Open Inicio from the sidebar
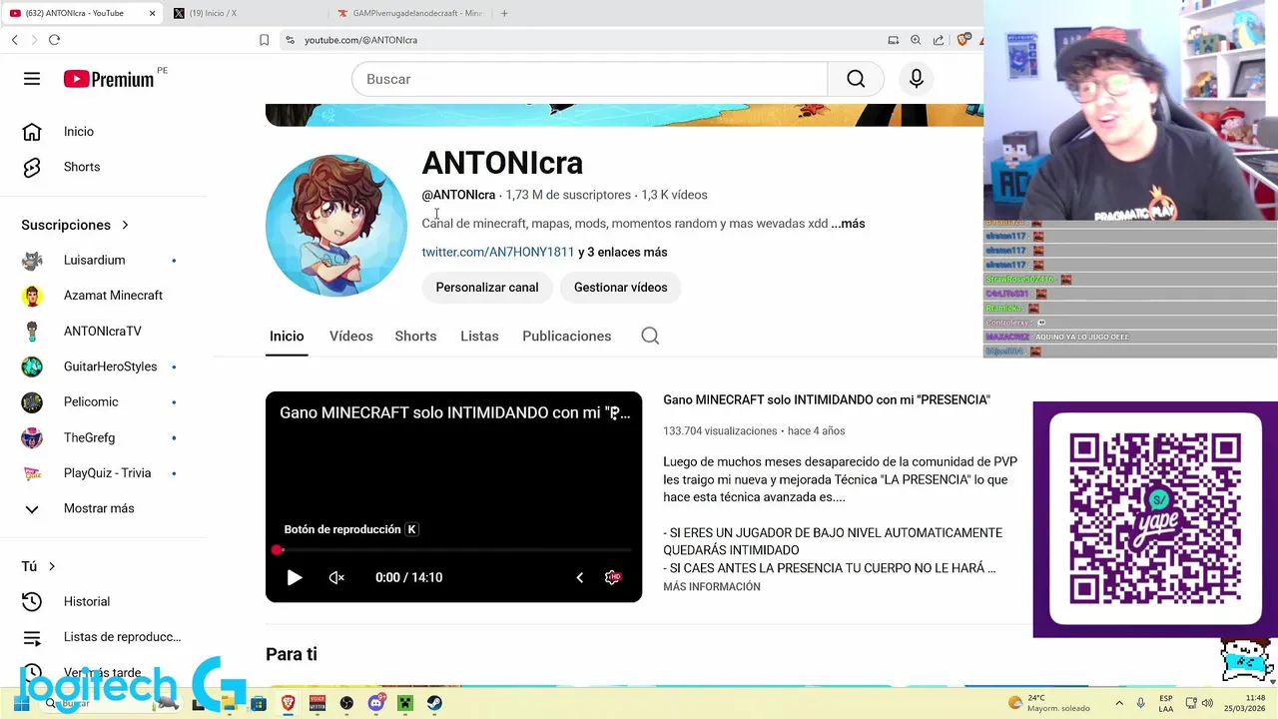Screen dimensions: 1278x719 click(x=78, y=132)
